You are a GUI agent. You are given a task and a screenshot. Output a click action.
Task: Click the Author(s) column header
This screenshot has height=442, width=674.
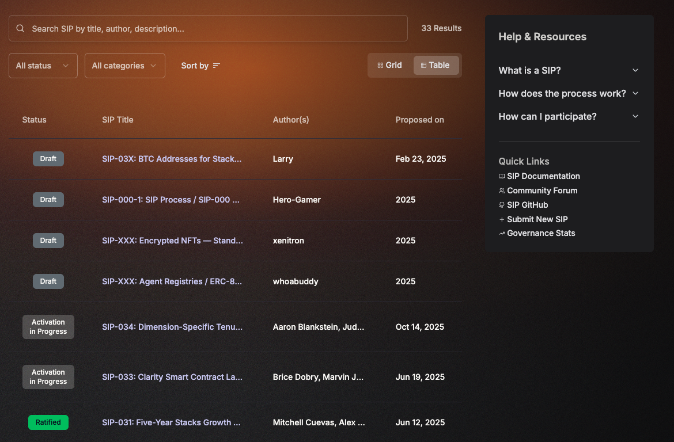(x=291, y=120)
